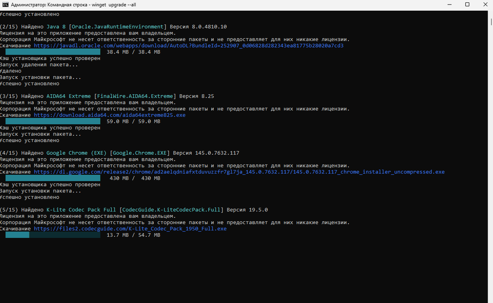Image resolution: width=493 pixels, height=303 pixels.
Task: Click the version text '8.0.4810.10'
Action: [x=209, y=27]
